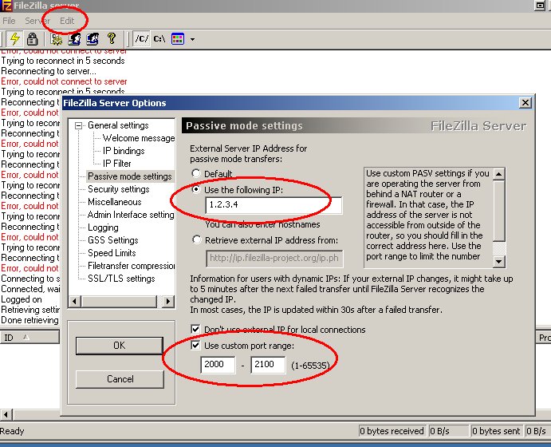
Task: Click the main window left scroll arrow
Action: [x=6, y=414]
